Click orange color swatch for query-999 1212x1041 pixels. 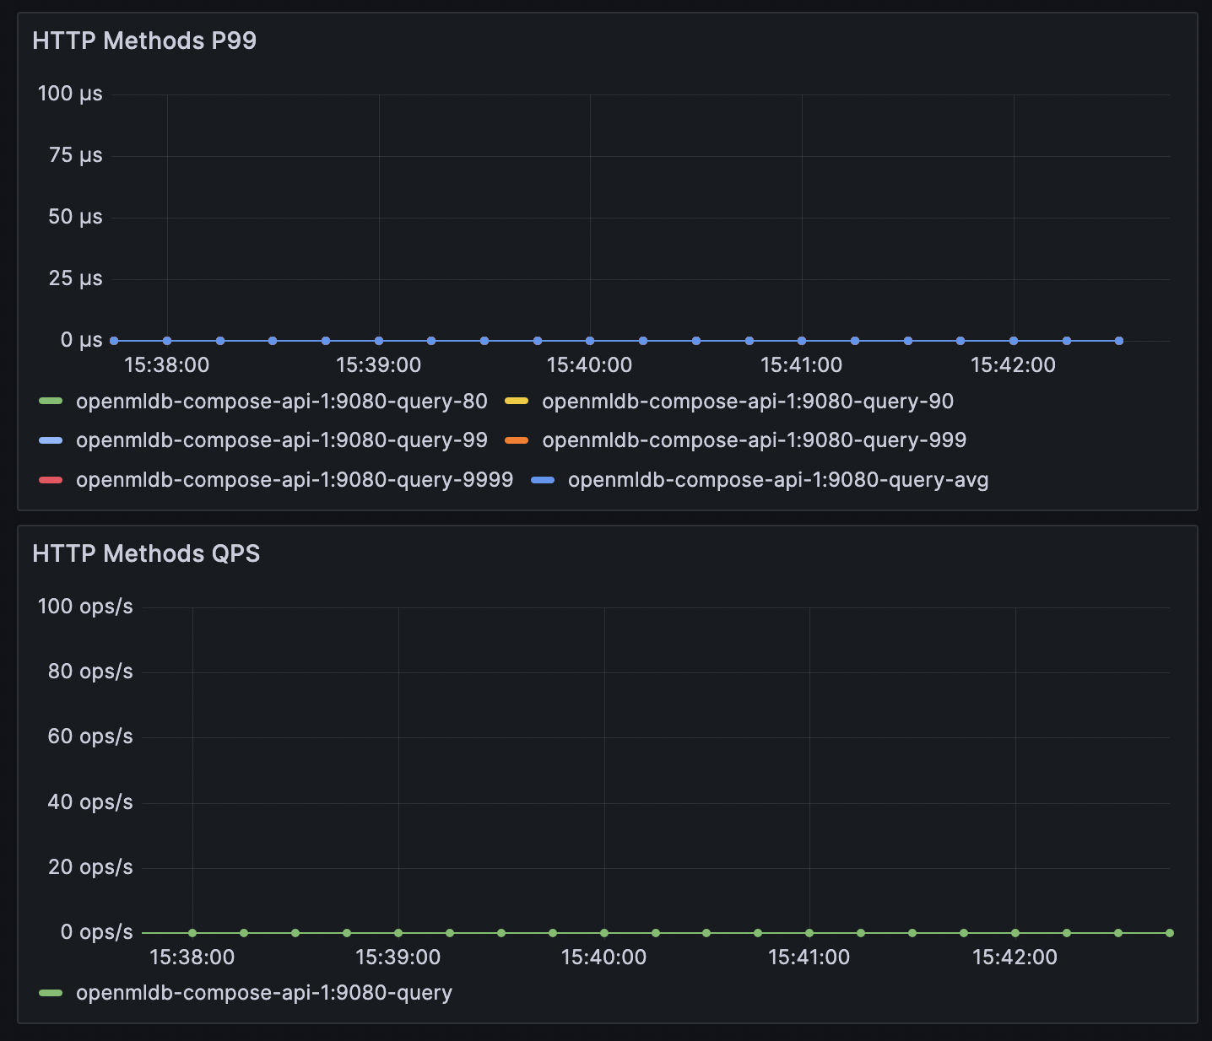[x=517, y=440]
